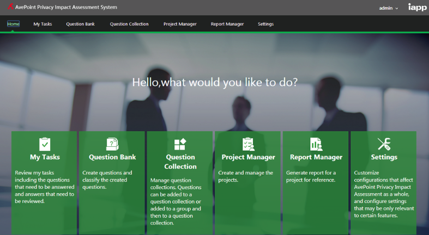Click the My Tasks tile title
Screen dimensions: 429x235
click(45, 157)
